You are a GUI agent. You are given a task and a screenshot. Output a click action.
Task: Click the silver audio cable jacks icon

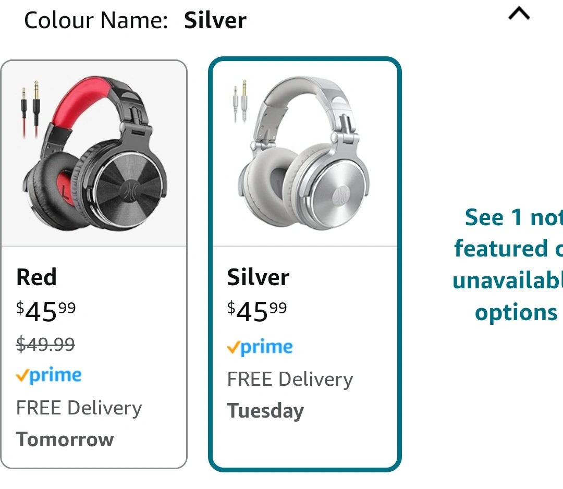240,101
